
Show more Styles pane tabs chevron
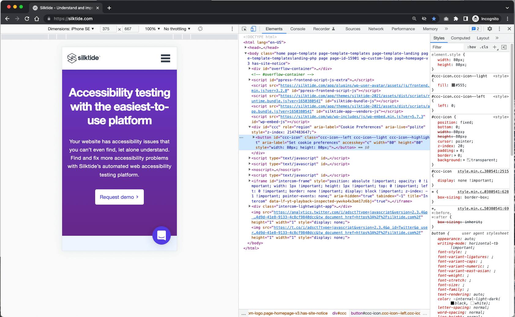(497, 38)
